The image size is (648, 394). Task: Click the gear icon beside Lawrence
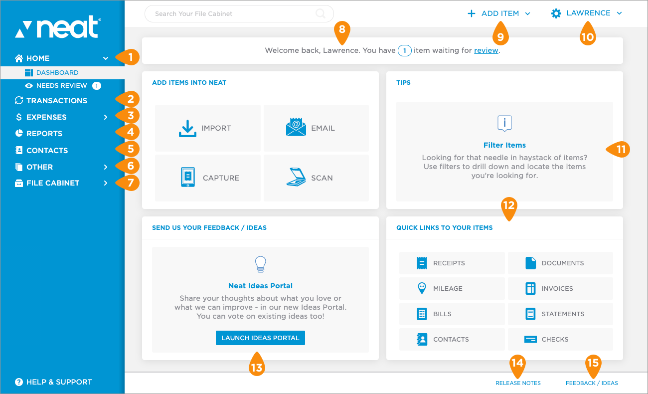point(556,13)
